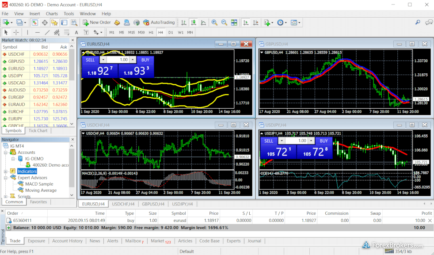Select the M15 timeframe button
Screen dimensions: 434x255
tap(131, 32)
